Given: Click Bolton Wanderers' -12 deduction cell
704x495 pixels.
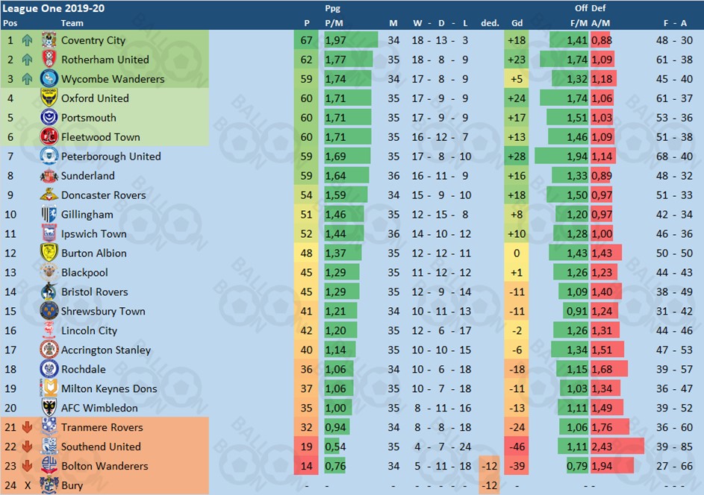Looking at the screenshot, I should pyautogui.click(x=490, y=466).
